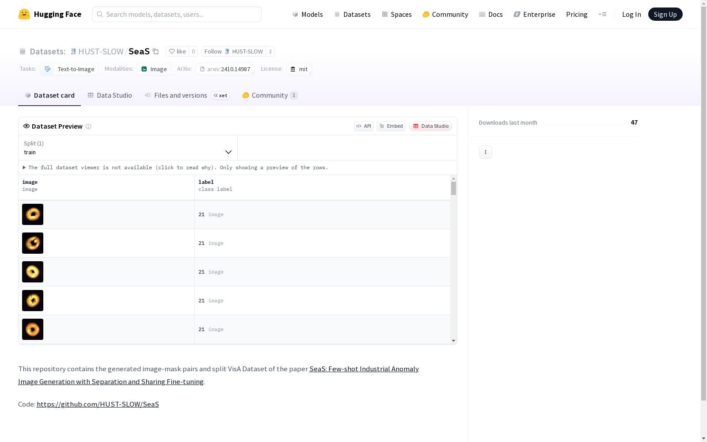Follow the HUST-SLOW organization

click(x=233, y=51)
